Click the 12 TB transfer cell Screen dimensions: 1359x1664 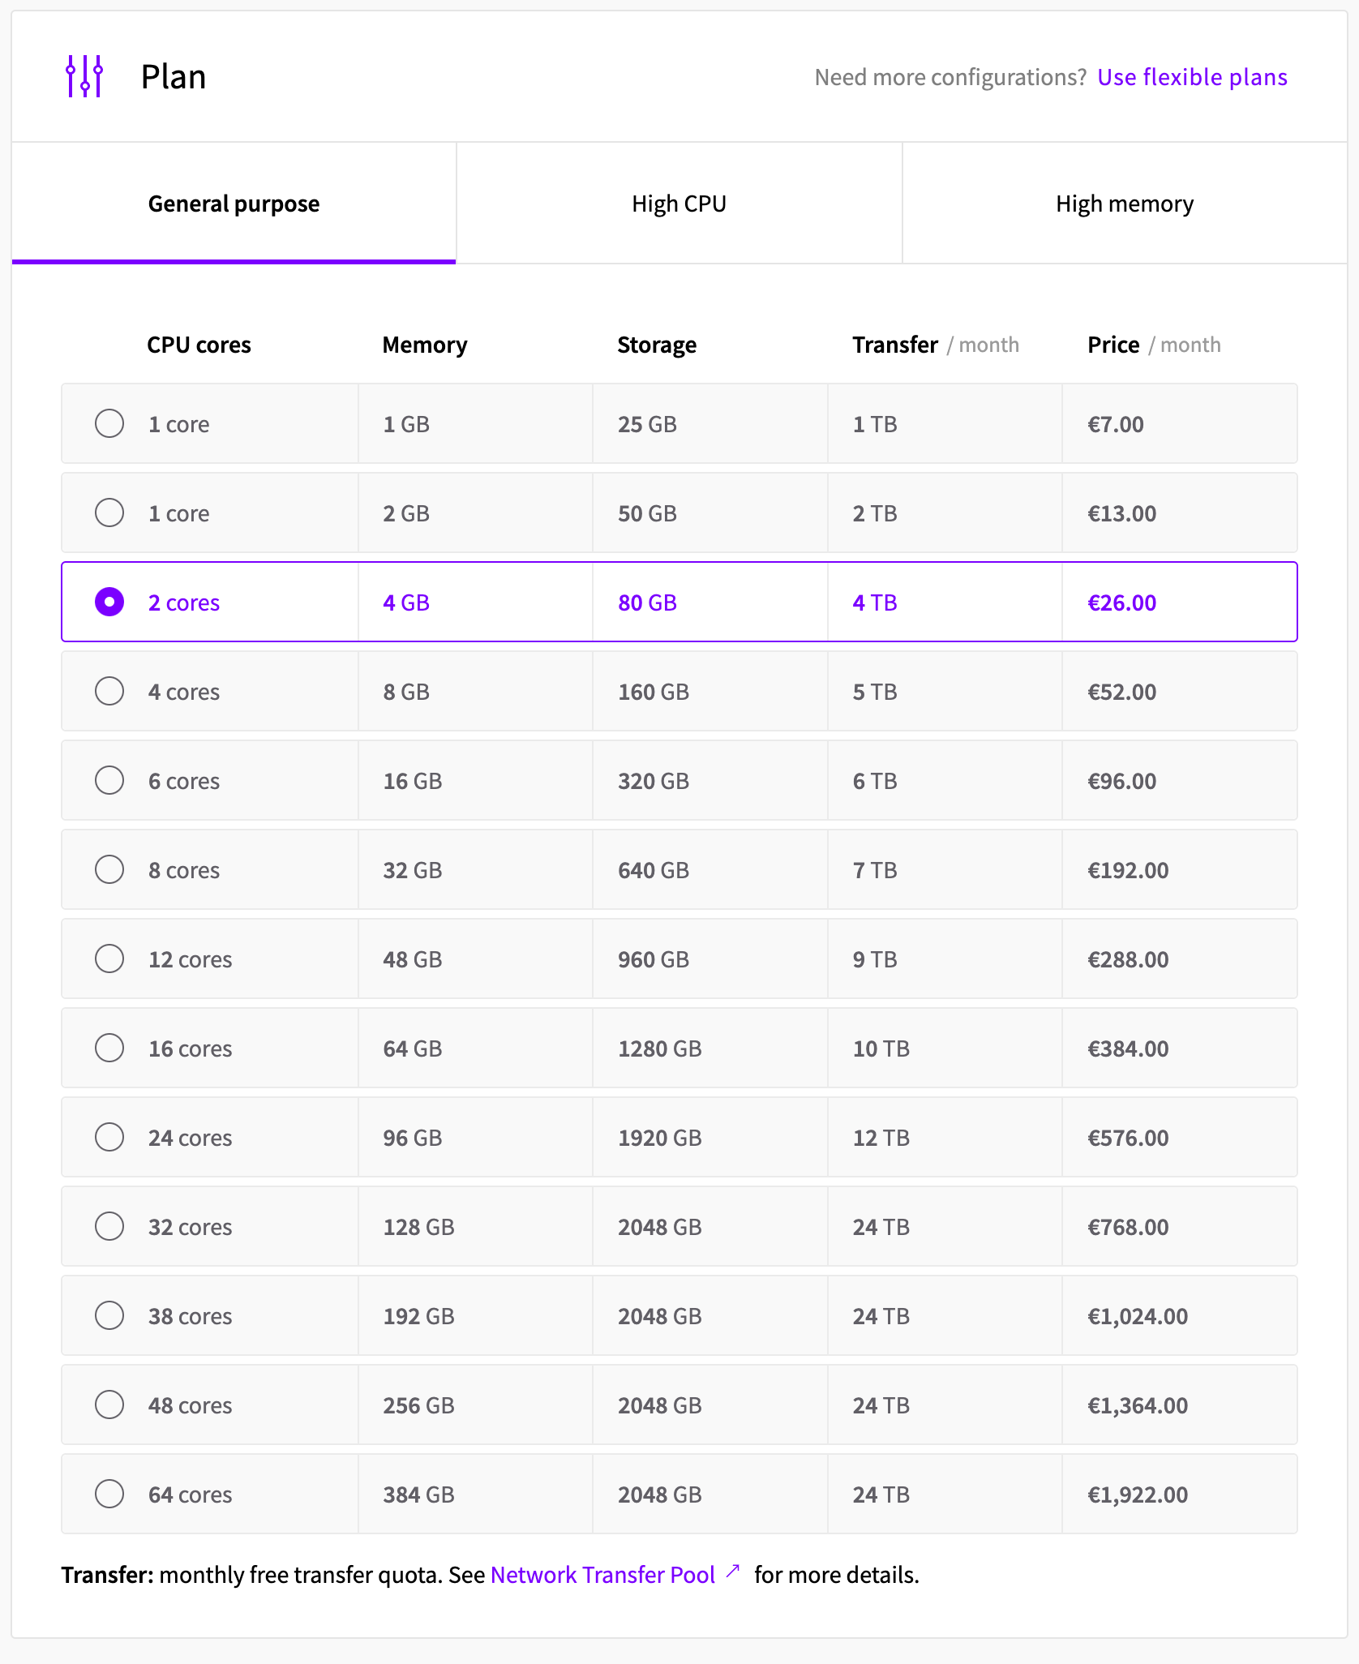(945, 1137)
